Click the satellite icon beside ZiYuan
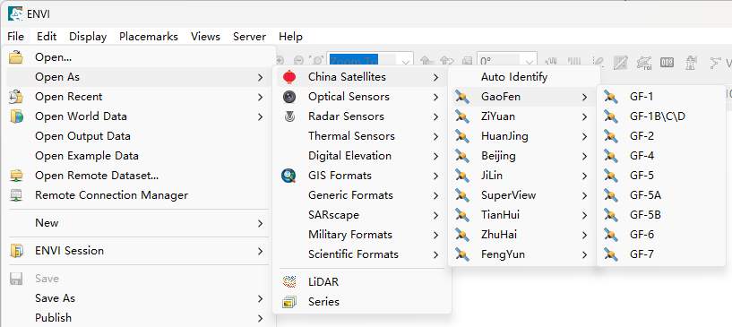 [x=462, y=116]
